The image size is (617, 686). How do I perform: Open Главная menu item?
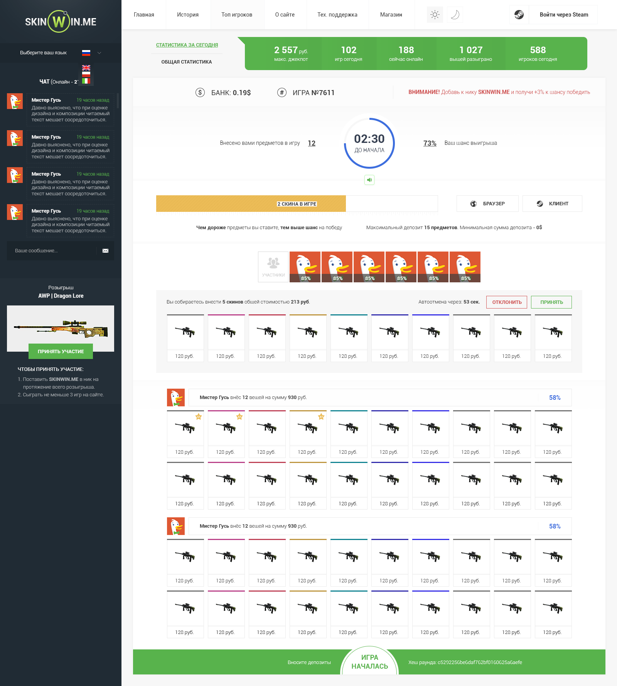(x=144, y=15)
